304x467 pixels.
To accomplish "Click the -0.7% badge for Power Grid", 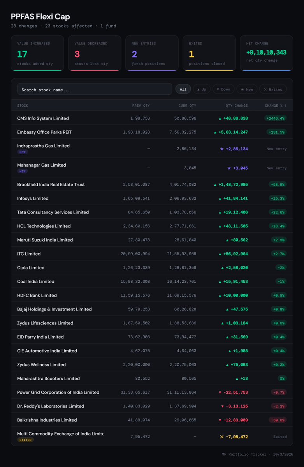I will click(279, 392).
